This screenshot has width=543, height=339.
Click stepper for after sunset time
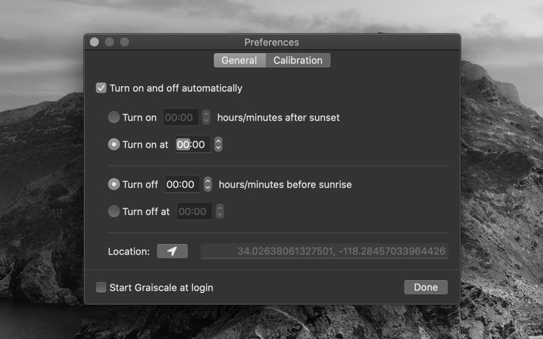coord(206,117)
